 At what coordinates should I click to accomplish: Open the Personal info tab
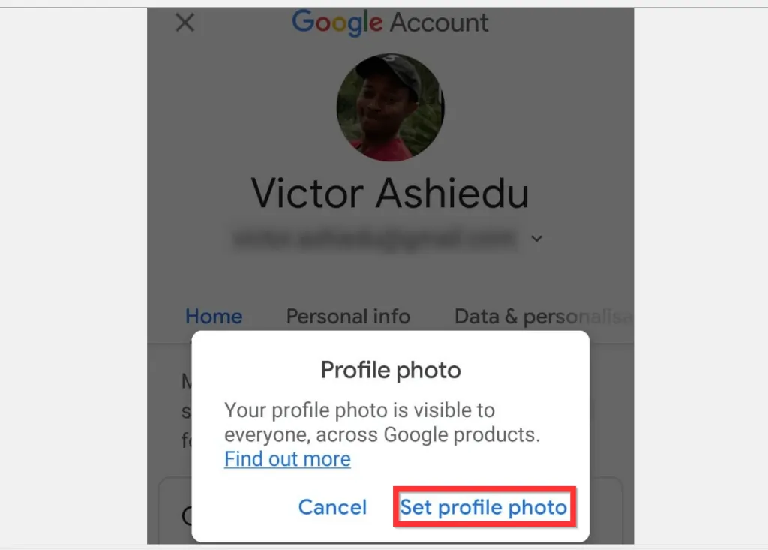(x=348, y=317)
